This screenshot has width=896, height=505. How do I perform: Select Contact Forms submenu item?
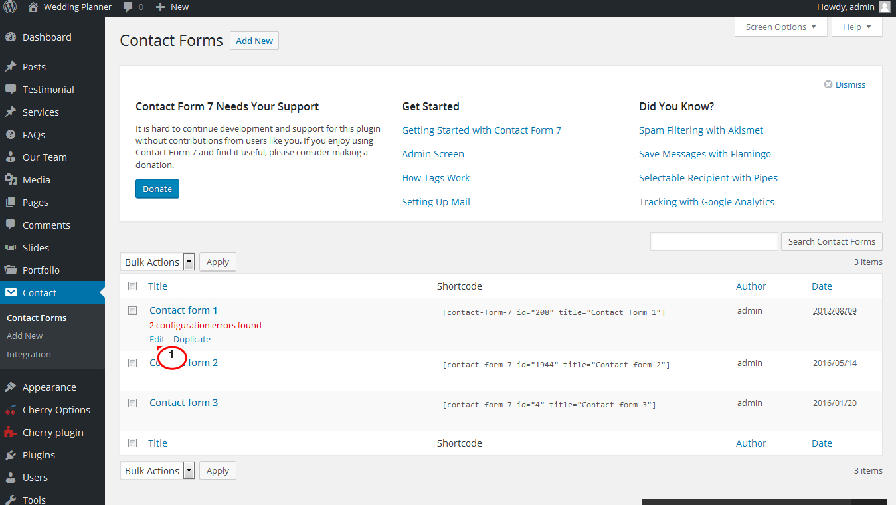pos(37,318)
